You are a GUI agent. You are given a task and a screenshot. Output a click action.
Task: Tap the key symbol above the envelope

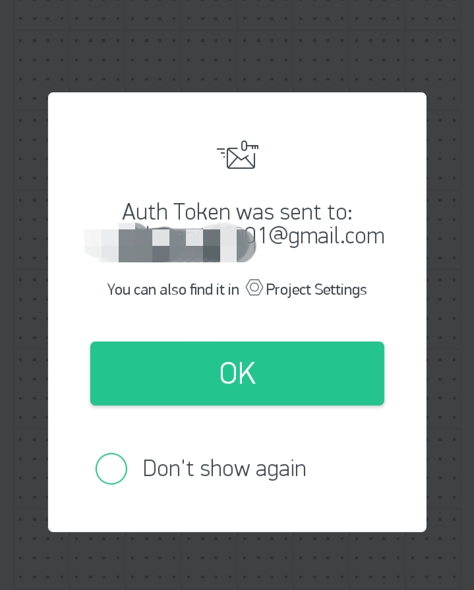pyautogui.click(x=249, y=146)
